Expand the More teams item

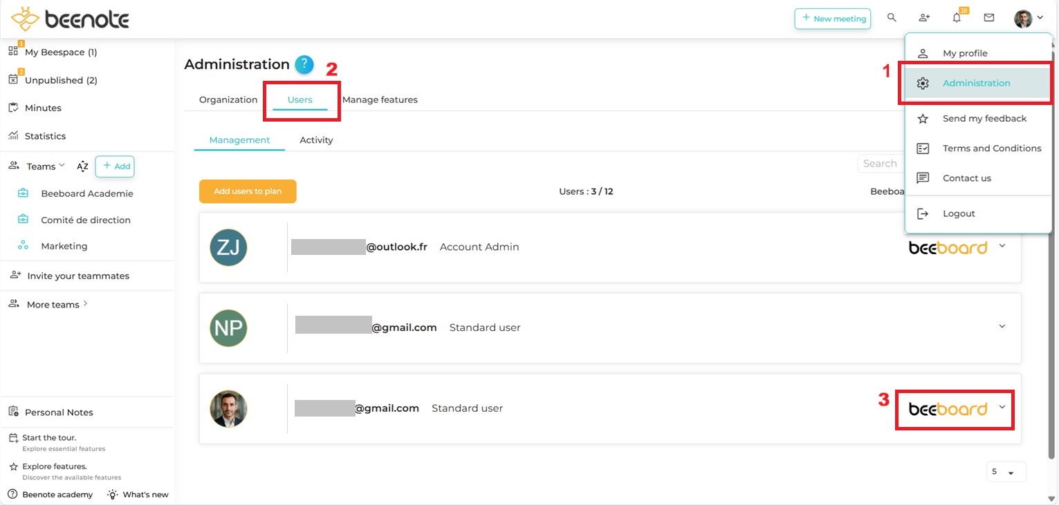[53, 305]
